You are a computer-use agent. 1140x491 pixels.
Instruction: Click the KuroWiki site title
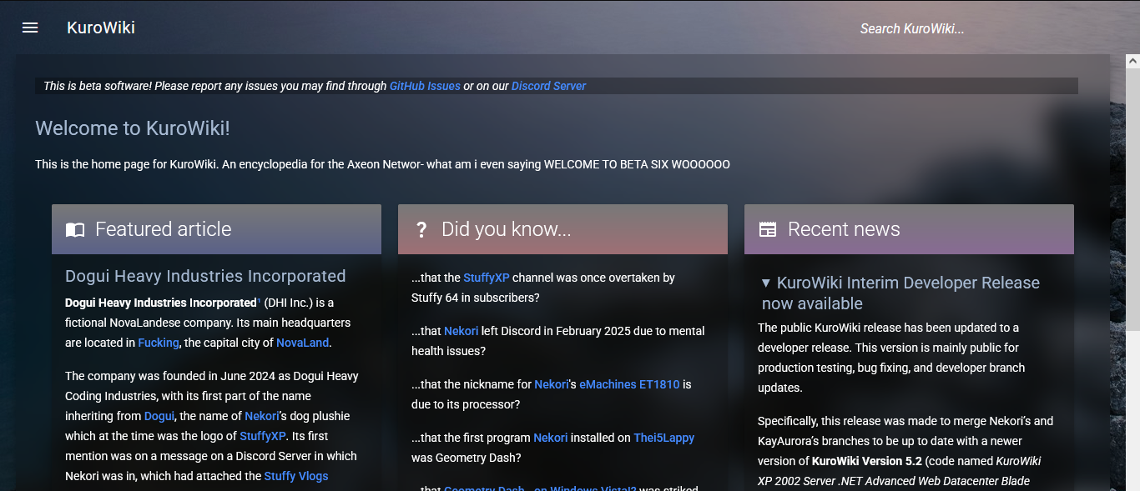coord(102,28)
